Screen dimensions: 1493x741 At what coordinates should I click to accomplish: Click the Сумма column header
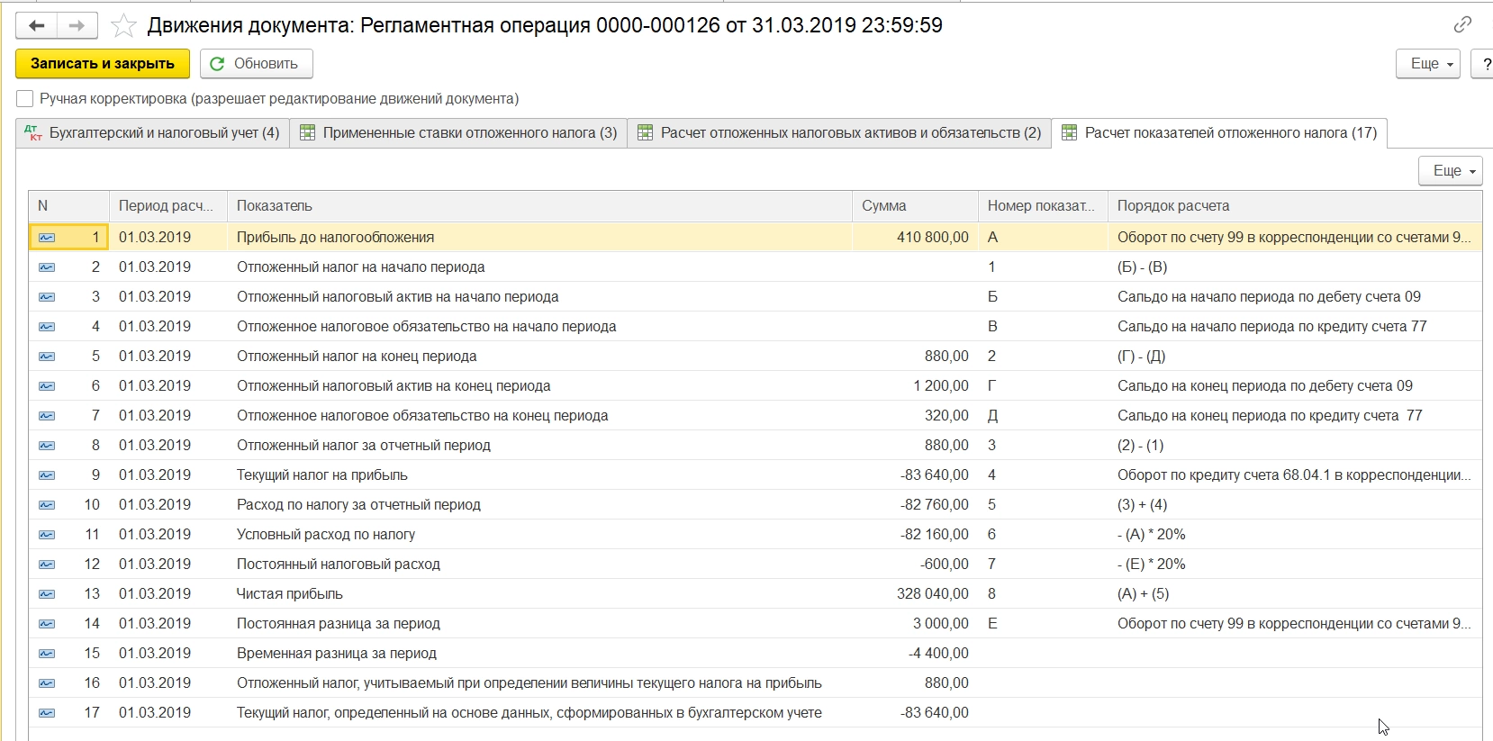[883, 206]
